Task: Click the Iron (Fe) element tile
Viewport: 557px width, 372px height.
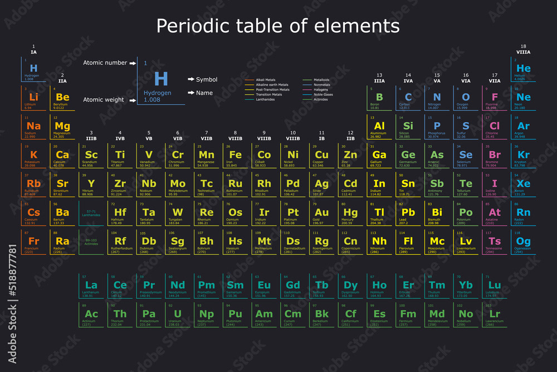Action: [x=236, y=156]
